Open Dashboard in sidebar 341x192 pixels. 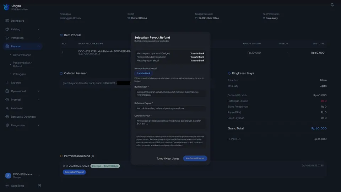23,21
